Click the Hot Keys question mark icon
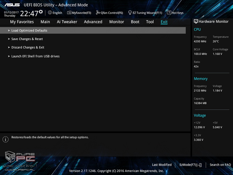This screenshot has width=233, height=175. [x=169, y=13]
